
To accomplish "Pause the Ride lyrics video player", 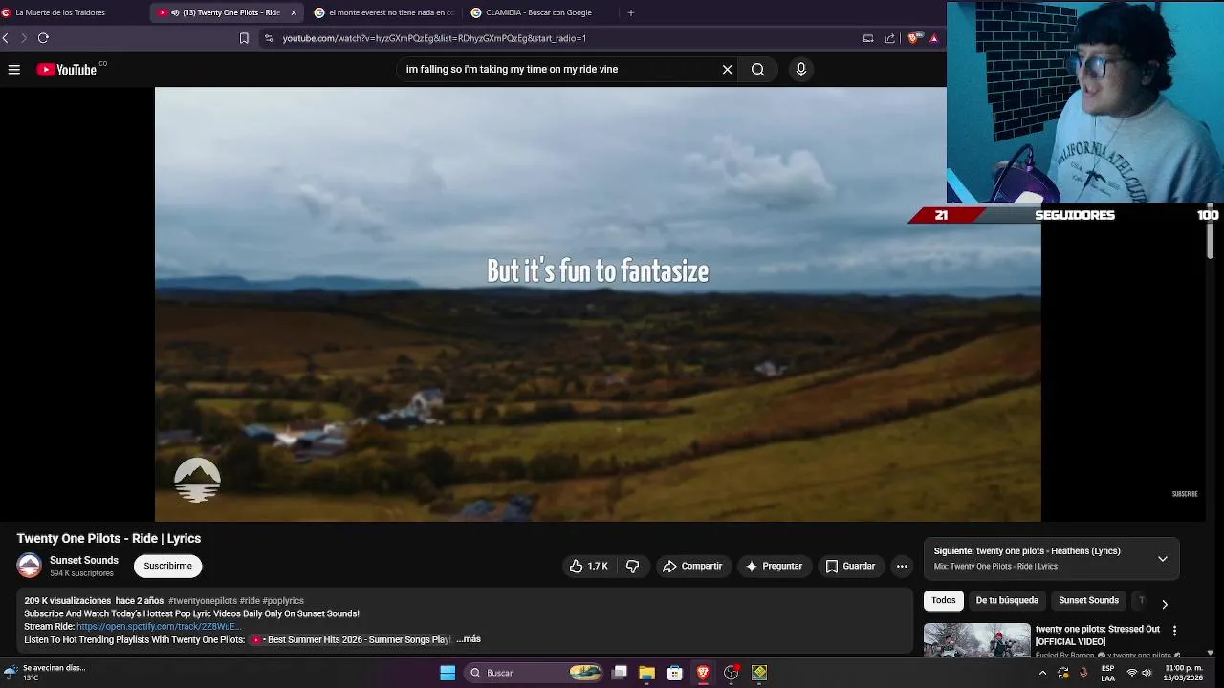I will [598, 304].
